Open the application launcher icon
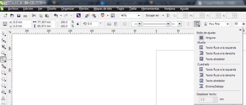This screenshot has width=246, height=105. (102, 15)
